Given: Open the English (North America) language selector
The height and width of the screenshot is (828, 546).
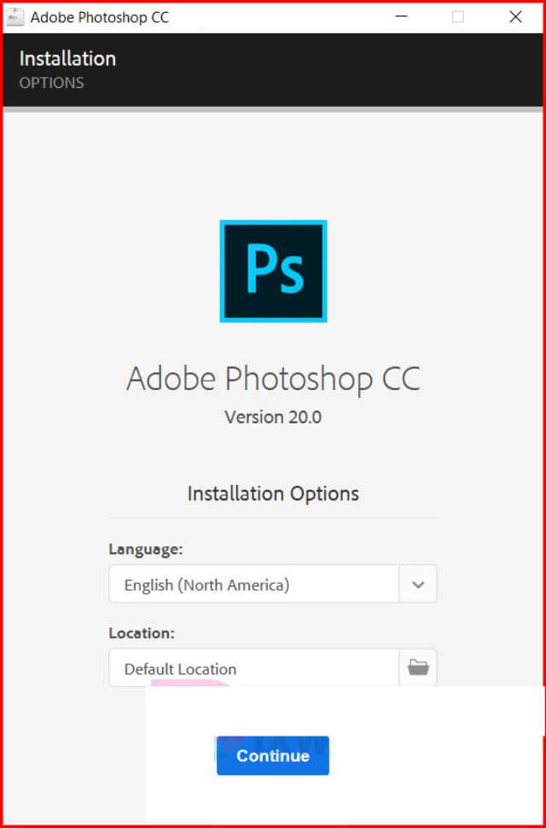Looking at the screenshot, I should 256,584.
